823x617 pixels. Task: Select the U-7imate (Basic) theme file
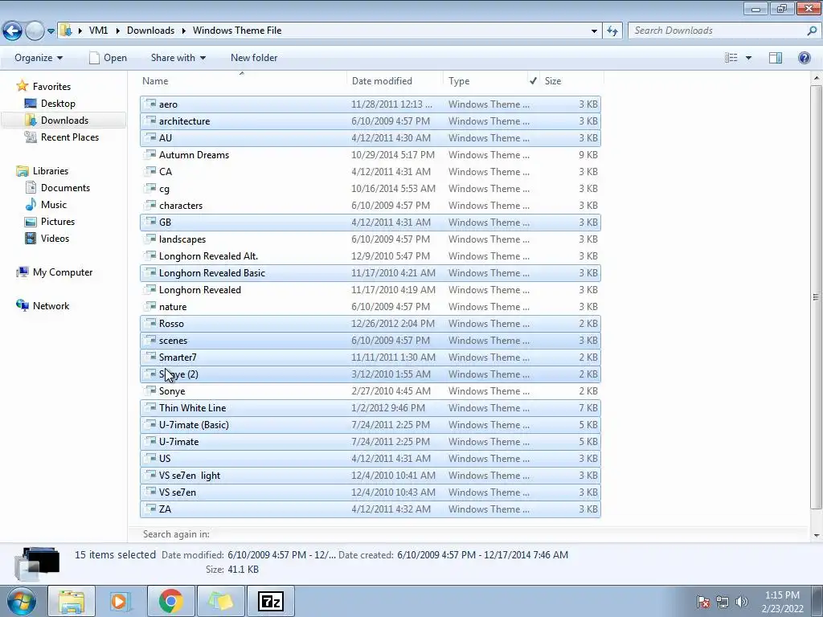coord(370,425)
